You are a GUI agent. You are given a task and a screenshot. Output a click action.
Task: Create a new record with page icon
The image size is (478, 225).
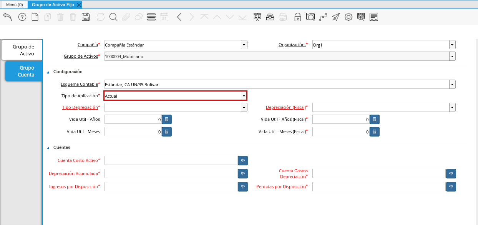35,17
